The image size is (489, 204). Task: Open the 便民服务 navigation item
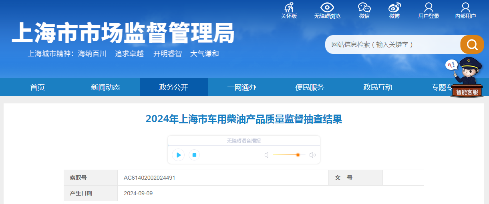click(310, 87)
